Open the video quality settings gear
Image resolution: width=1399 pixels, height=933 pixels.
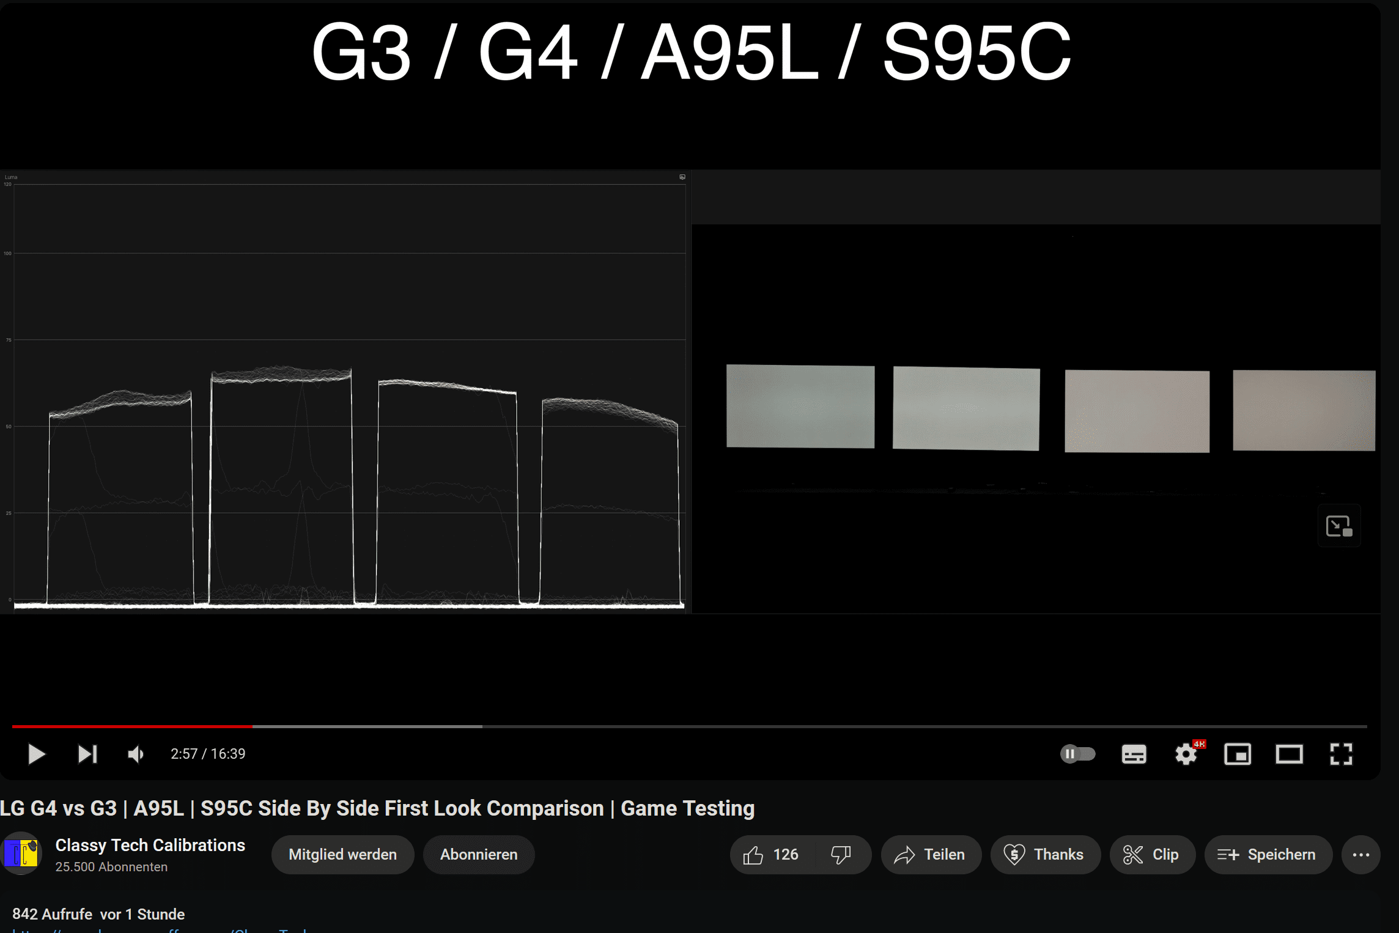pyautogui.click(x=1186, y=754)
